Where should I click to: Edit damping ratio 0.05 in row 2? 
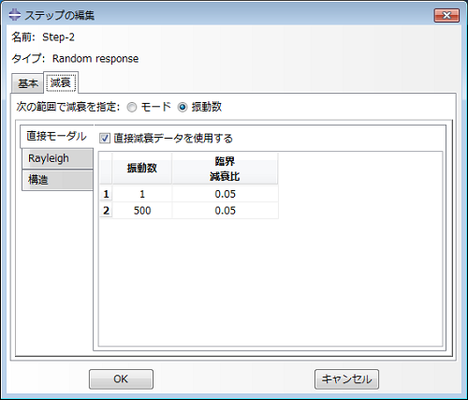[225, 211]
